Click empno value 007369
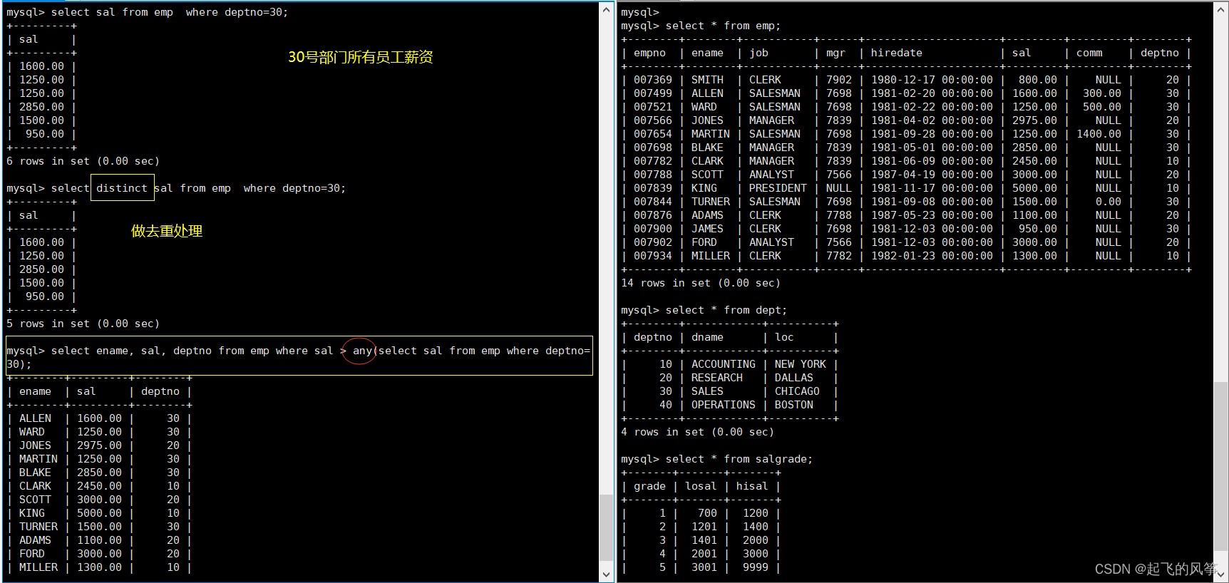The height and width of the screenshot is (583, 1229). point(652,80)
